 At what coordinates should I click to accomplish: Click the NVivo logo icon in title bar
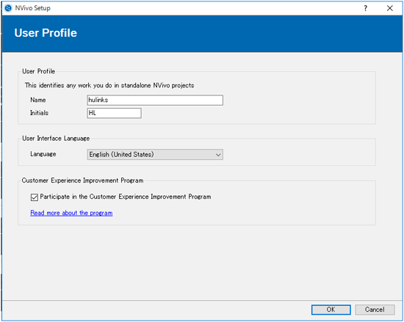(x=8, y=8)
